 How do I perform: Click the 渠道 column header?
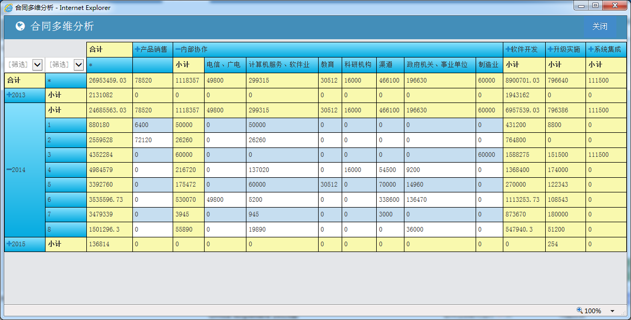tap(390, 65)
